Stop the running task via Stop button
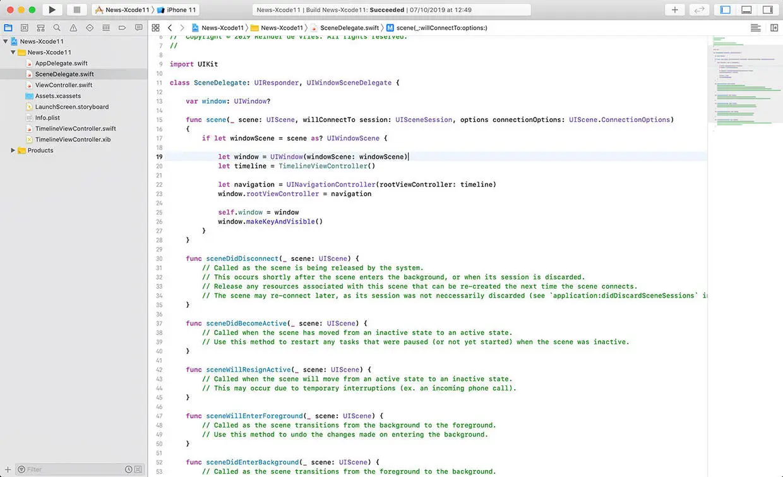The height and width of the screenshot is (477, 783). pos(76,10)
